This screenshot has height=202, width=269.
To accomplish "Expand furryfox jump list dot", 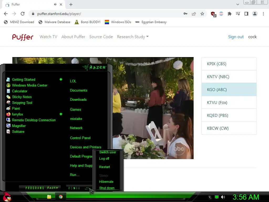I will tap(61, 114).
